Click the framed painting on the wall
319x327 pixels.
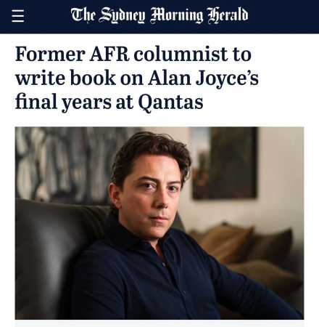[225, 163]
